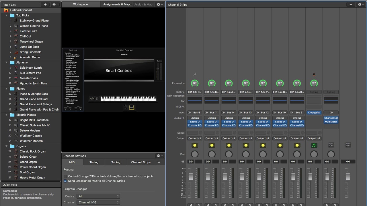Viewport: 367px width, 206px height.
Task: Mute the Bus 12 channel strip
Action: [259, 205]
